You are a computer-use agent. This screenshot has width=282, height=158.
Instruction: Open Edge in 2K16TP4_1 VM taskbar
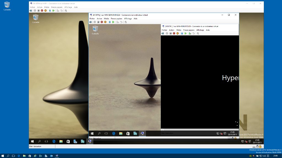coord(114,134)
